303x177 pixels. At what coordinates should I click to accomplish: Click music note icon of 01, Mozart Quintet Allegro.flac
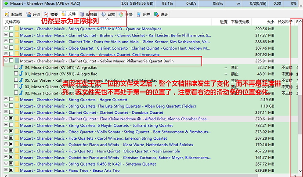point(21,74)
